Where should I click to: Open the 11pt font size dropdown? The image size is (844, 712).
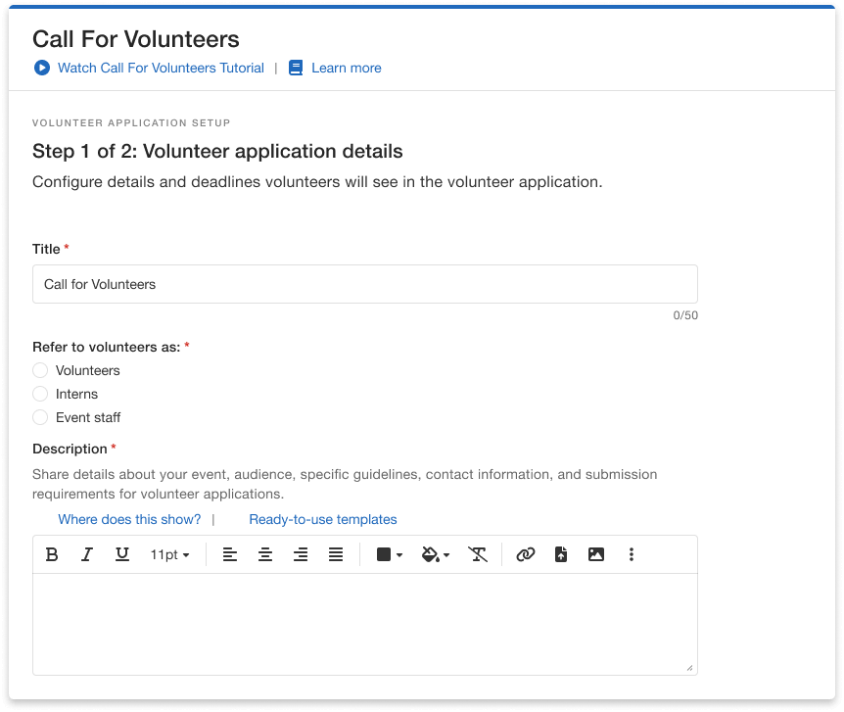click(x=169, y=554)
